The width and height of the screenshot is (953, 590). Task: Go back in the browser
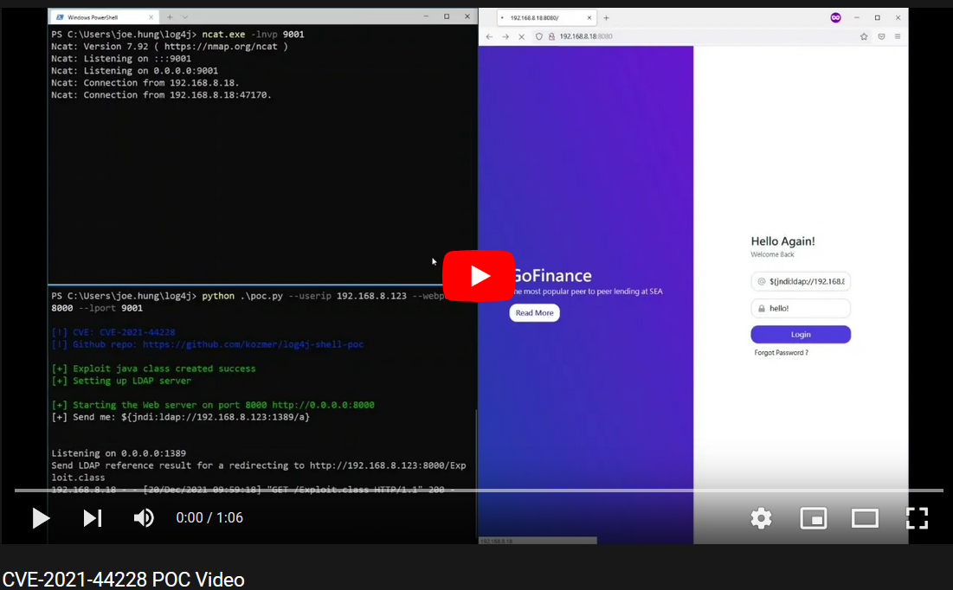pyautogui.click(x=489, y=36)
